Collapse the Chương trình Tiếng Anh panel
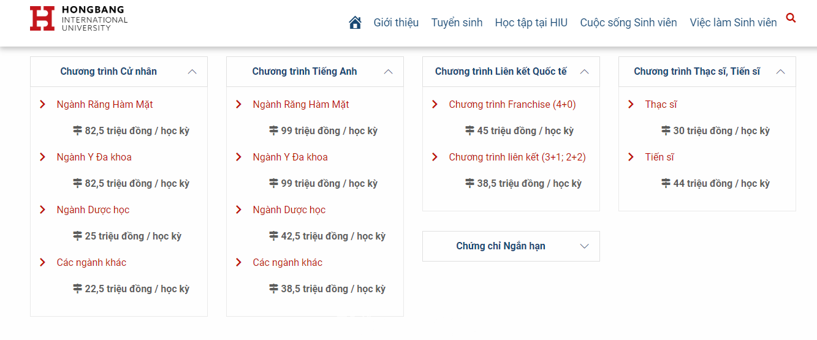The width and height of the screenshot is (817, 340). 389,72
